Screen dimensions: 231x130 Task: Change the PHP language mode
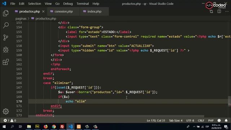tap(211, 121)
